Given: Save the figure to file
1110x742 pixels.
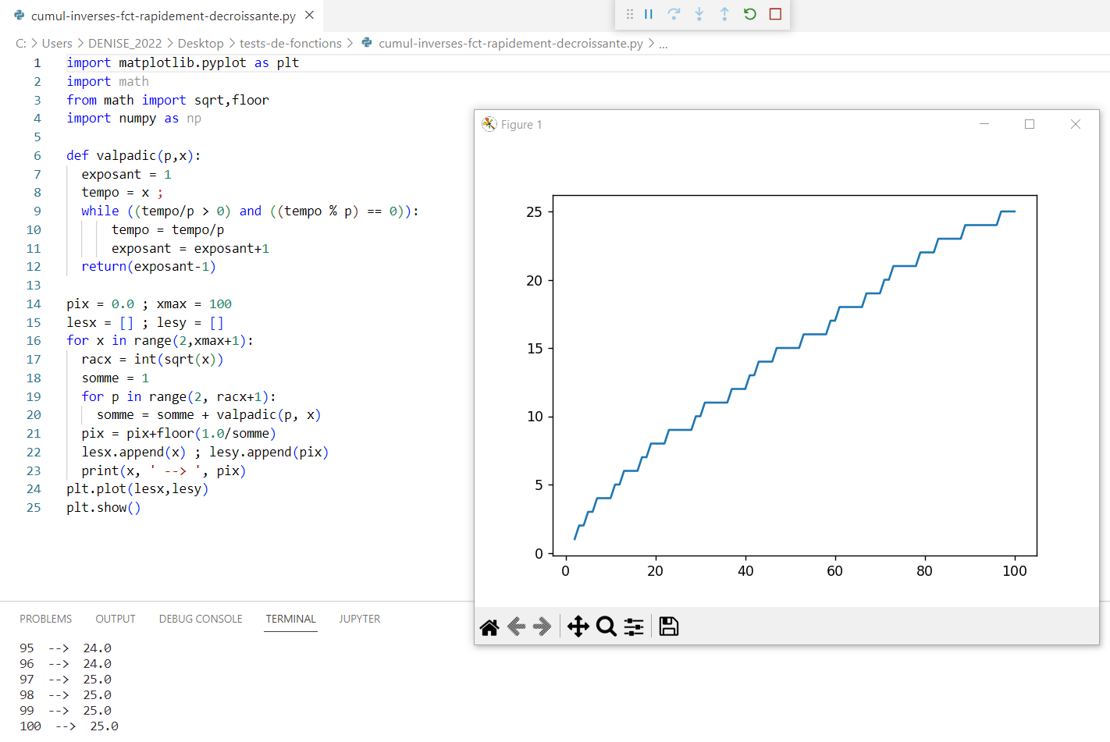Looking at the screenshot, I should [x=669, y=627].
